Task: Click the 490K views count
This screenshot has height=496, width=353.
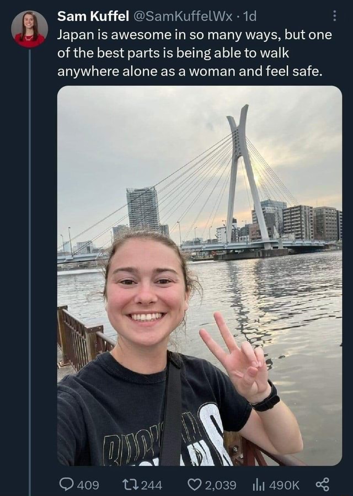Action: click(284, 484)
